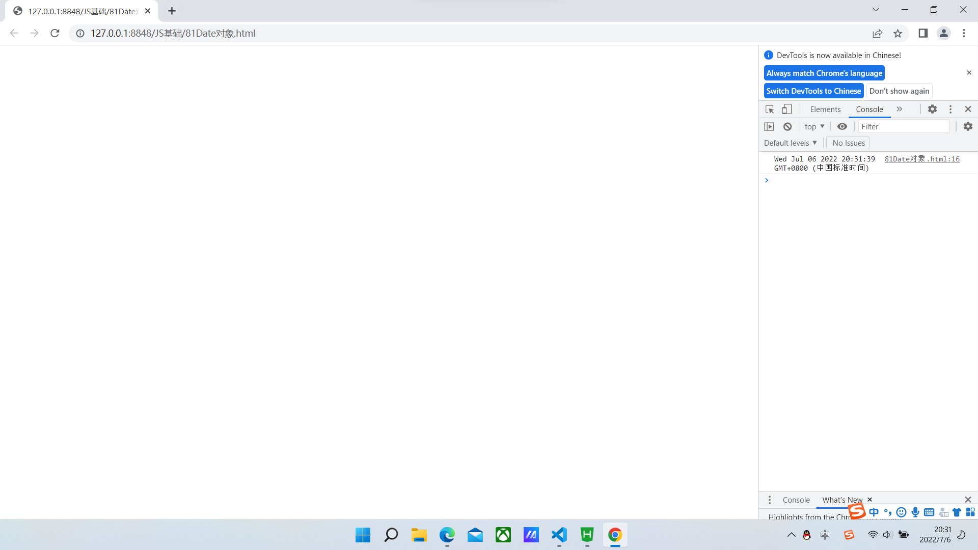Open DevTools settings gear icon

[932, 109]
